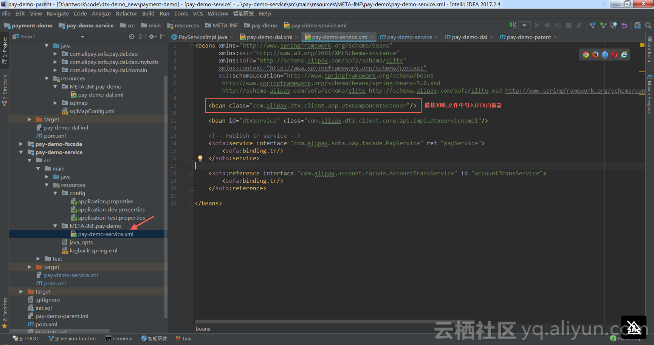The height and width of the screenshot is (345, 654).
Task: Close the pay-demo-service.xml tab
Action: (x=372, y=37)
